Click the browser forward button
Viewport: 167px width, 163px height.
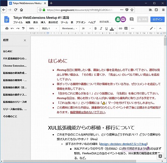point(10,10)
